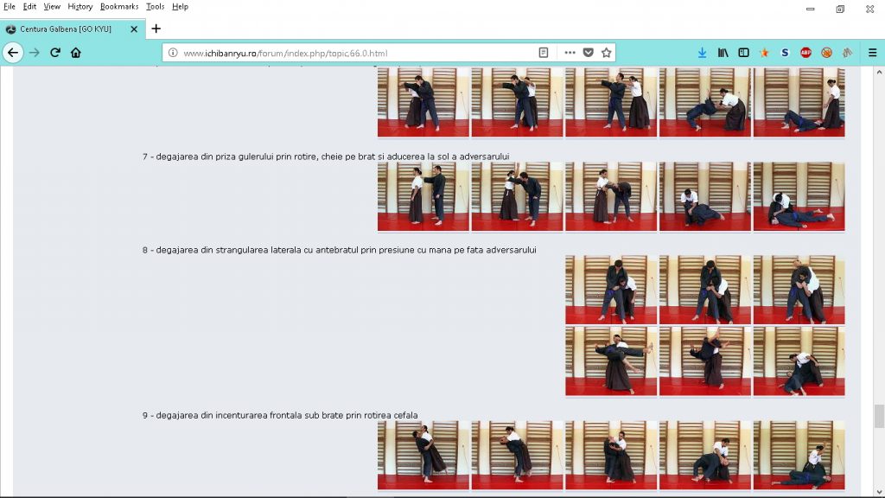
Task: Open a new tab
Action: coord(156,29)
